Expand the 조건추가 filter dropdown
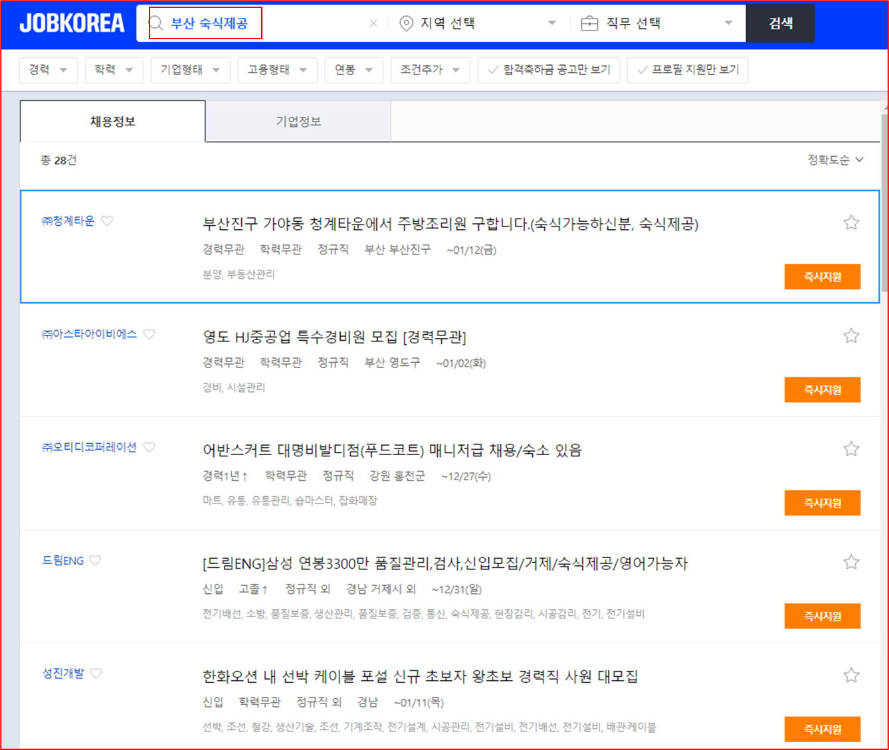This screenshot has width=889, height=750. [x=431, y=70]
